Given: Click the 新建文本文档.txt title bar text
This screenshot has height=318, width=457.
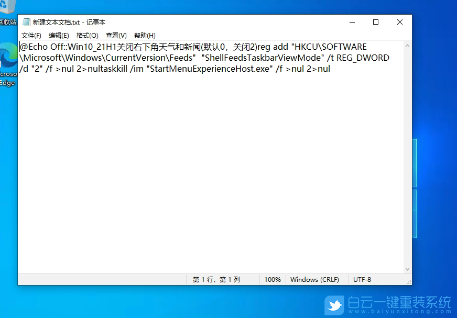Looking at the screenshot, I should point(69,22).
